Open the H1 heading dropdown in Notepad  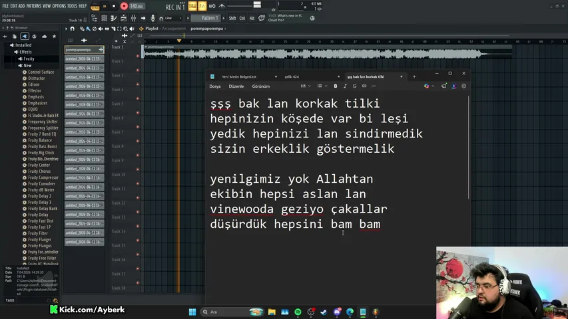click(x=306, y=86)
